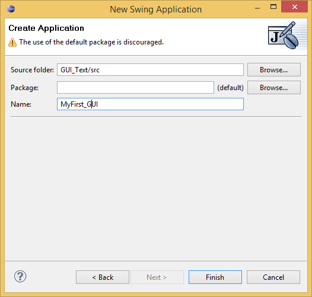Click the 'New Swing Application' window title

click(x=156, y=9)
